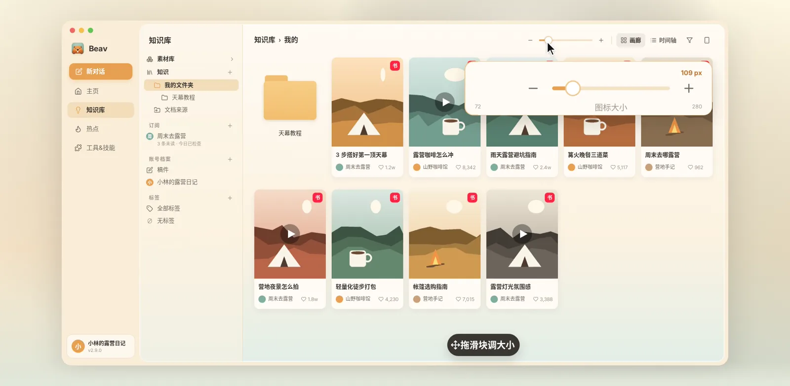Open 工具&技能 in the sidebar
The width and height of the screenshot is (790, 386).
[x=101, y=148]
